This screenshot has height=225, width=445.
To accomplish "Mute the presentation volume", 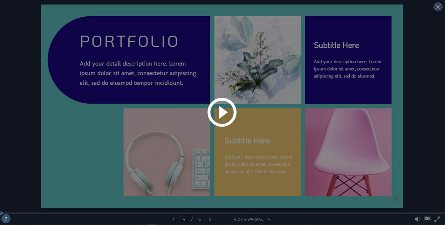I will point(417,219).
